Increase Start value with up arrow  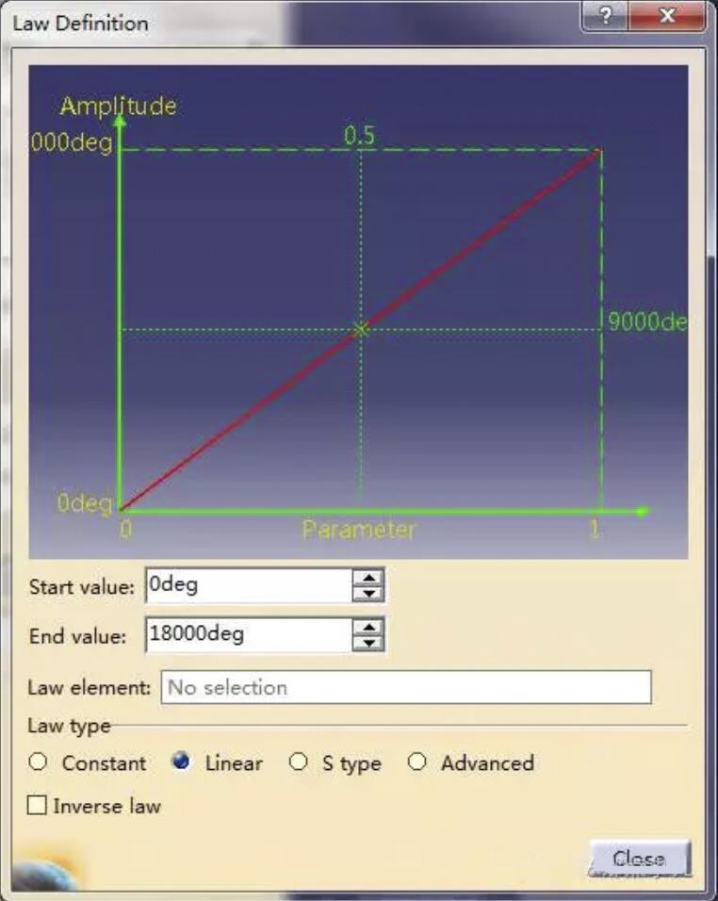[368, 578]
